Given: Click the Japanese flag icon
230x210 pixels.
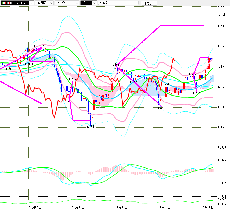Looking at the screenshot, I should 9,3.
